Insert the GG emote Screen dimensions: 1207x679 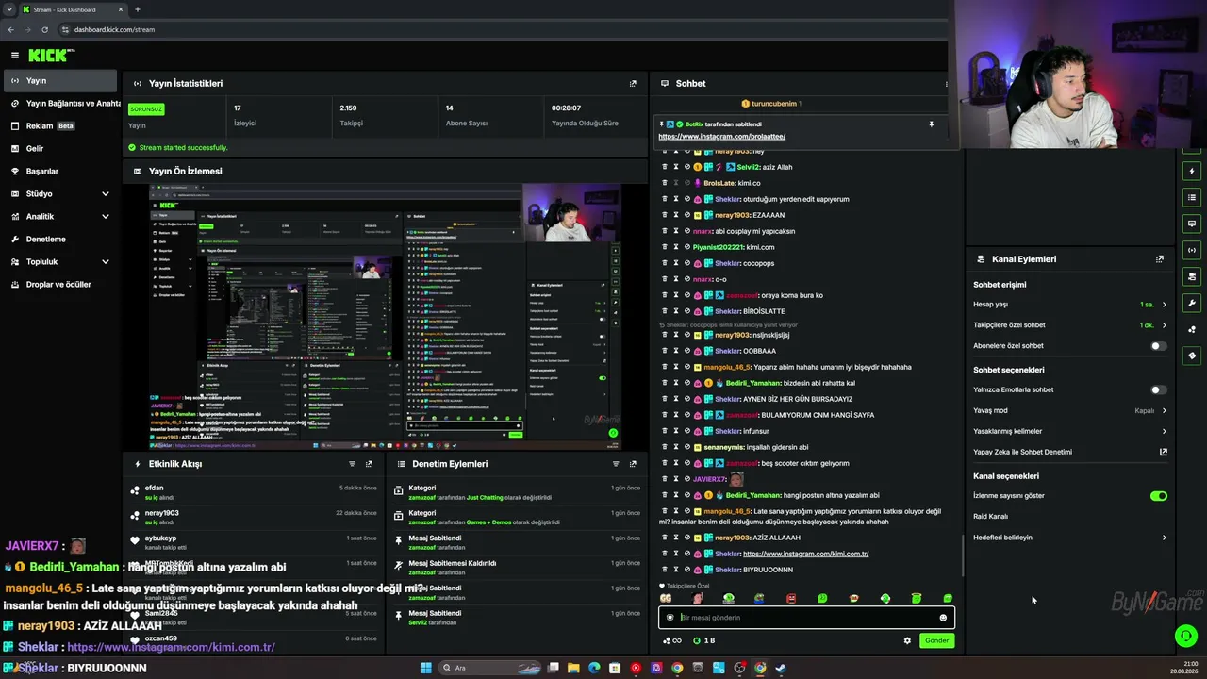click(x=666, y=598)
